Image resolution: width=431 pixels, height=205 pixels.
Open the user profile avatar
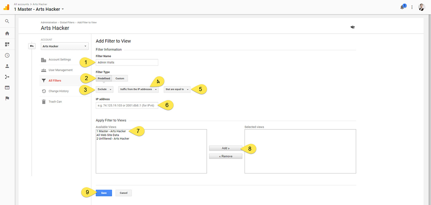click(x=422, y=7)
